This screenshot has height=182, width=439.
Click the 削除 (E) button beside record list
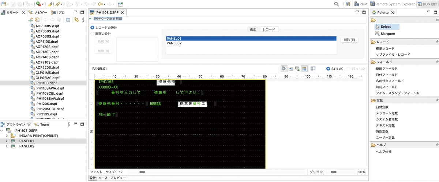(349, 40)
